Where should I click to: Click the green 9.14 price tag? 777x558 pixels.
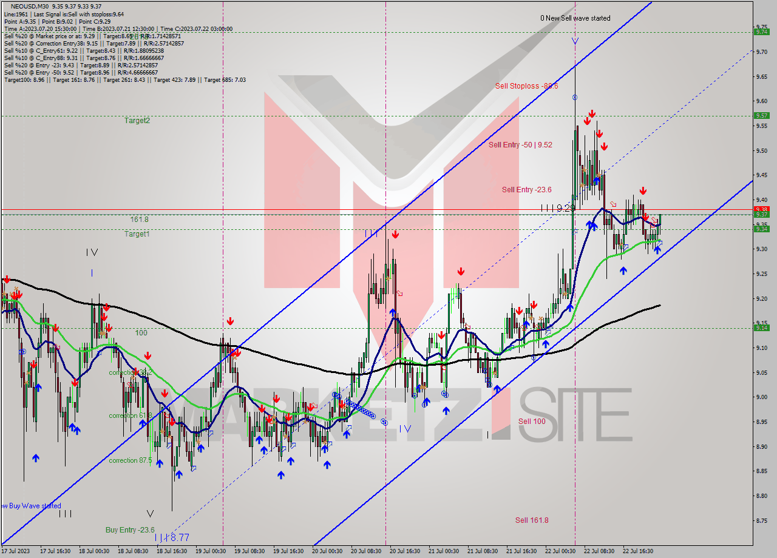coord(762,328)
